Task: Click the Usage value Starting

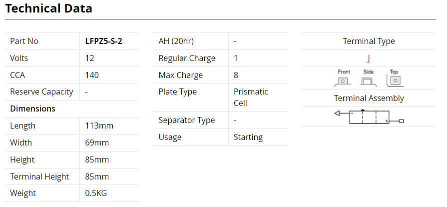Action: click(x=248, y=137)
